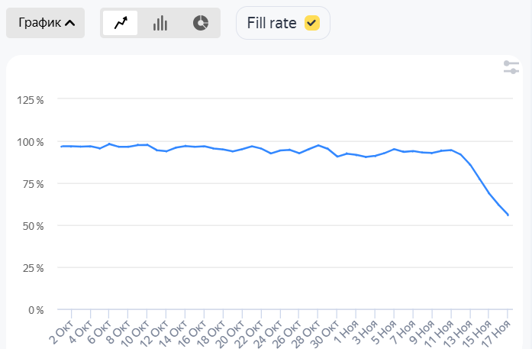Switch to line chart view
The height and width of the screenshot is (349, 532).
pyautogui.click(x=121, y=23)
